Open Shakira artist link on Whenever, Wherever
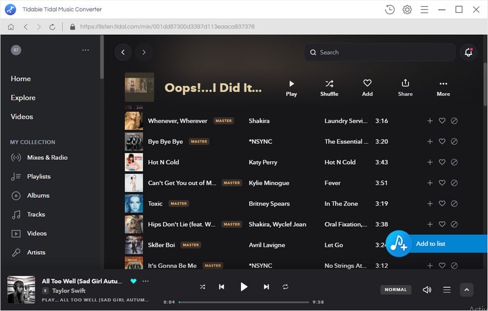The image size is (488, 311). 259,121
